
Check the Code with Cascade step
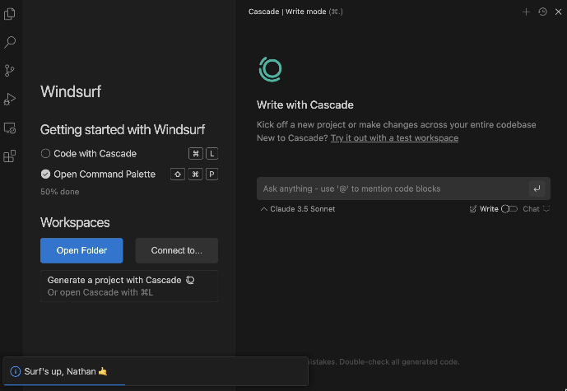click(46, 153)
